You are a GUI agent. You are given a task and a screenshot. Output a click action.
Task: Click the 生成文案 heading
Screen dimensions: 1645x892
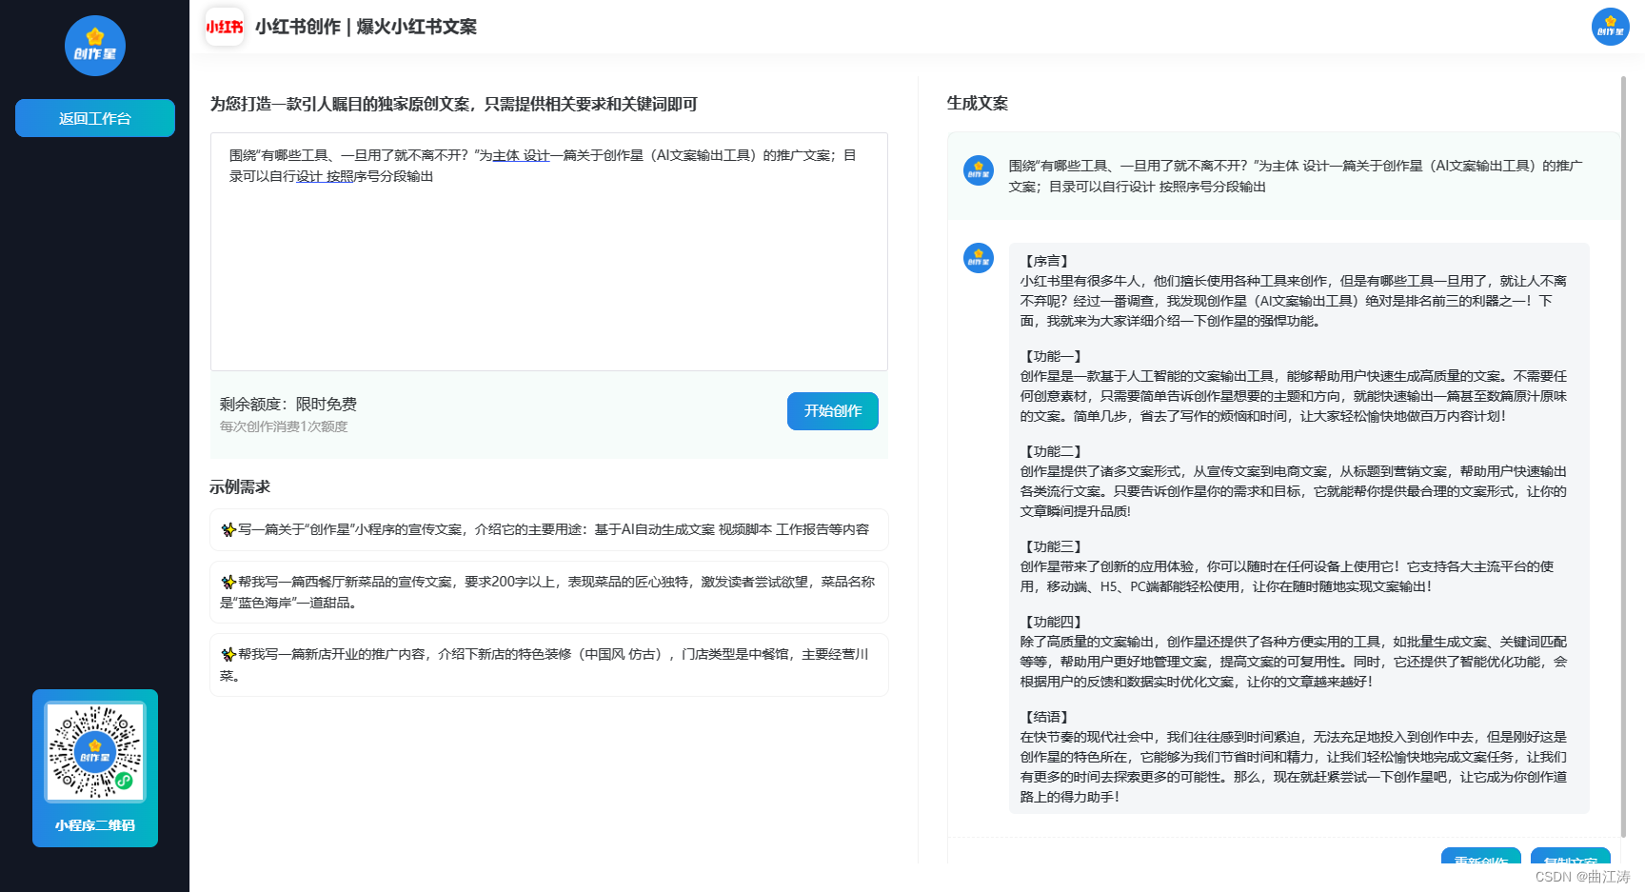[x=978, y=103]
